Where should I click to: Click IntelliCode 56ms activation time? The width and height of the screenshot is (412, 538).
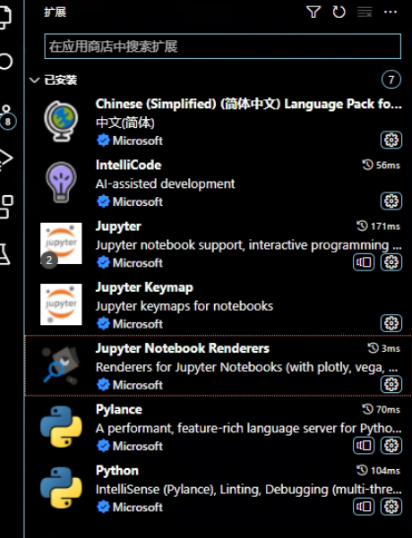382,165
